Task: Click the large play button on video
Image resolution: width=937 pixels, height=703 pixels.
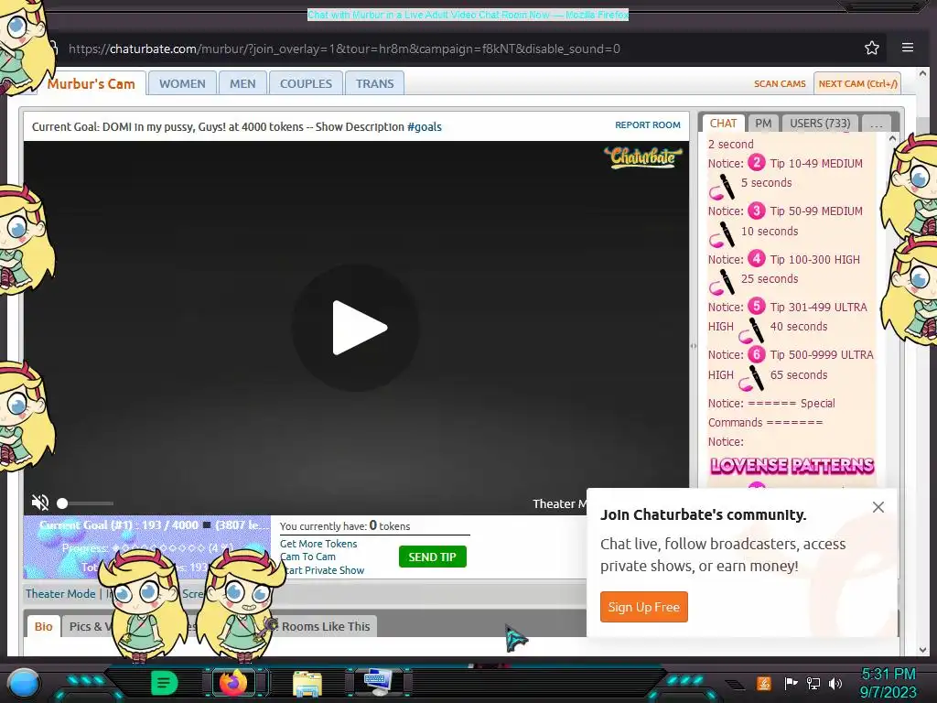Action: 356,328
